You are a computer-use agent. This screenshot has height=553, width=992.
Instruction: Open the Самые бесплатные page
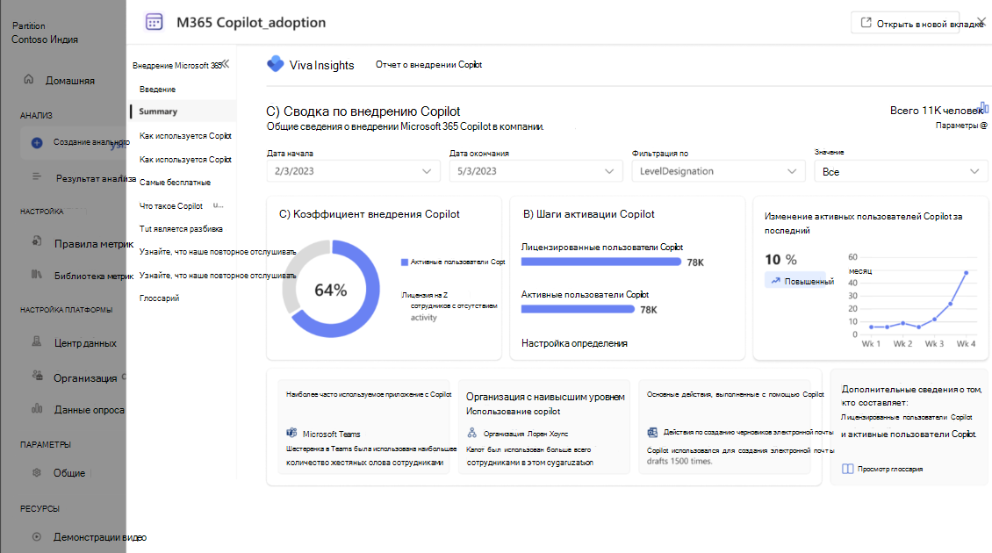pos(176,183)
